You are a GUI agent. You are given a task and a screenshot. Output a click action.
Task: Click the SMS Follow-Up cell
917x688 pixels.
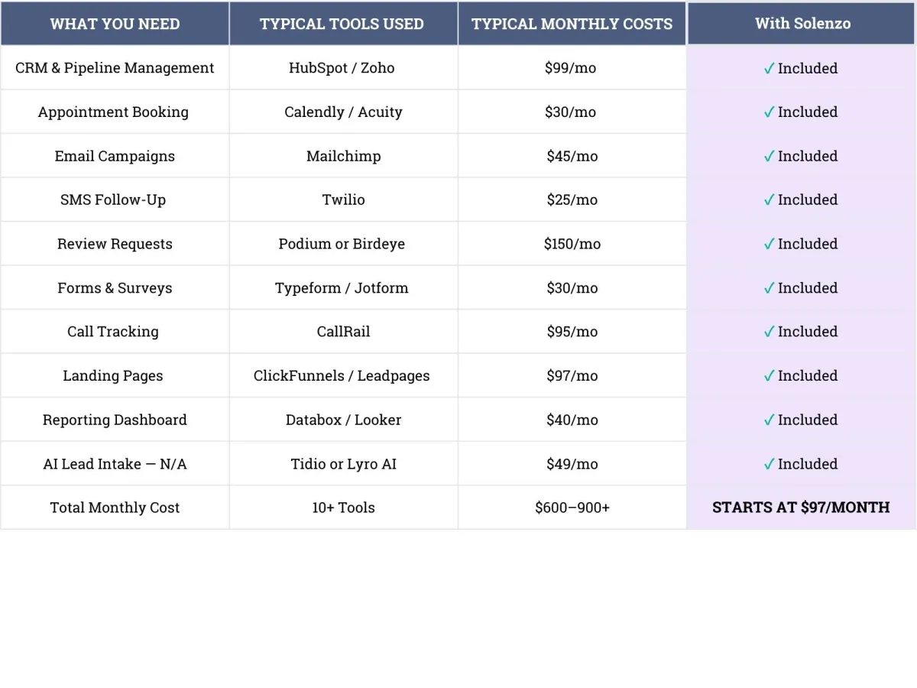pyautogui.click(x=115, y=200)
